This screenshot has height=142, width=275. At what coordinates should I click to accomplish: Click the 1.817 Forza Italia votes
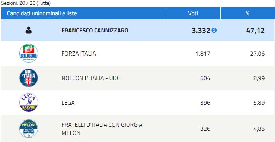coord(203,53)
